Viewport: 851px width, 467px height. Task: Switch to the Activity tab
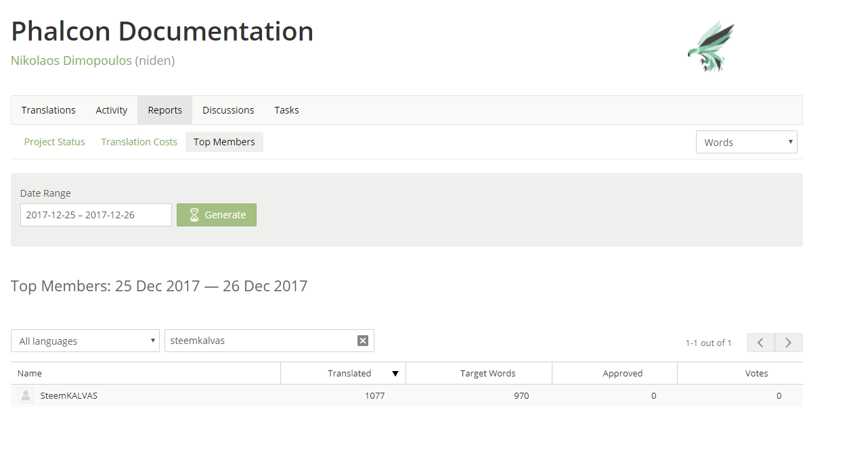[112, 110]
